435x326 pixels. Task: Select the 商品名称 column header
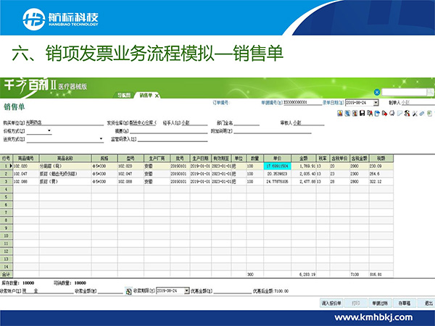65,158
